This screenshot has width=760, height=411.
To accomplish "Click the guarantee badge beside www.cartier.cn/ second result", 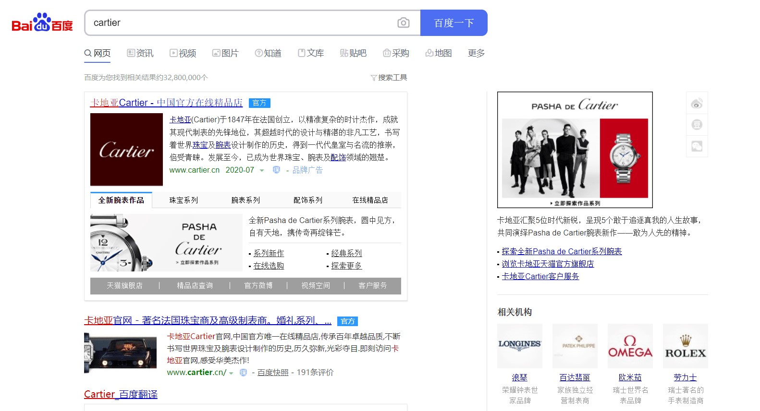I will (x=243, y=373).
